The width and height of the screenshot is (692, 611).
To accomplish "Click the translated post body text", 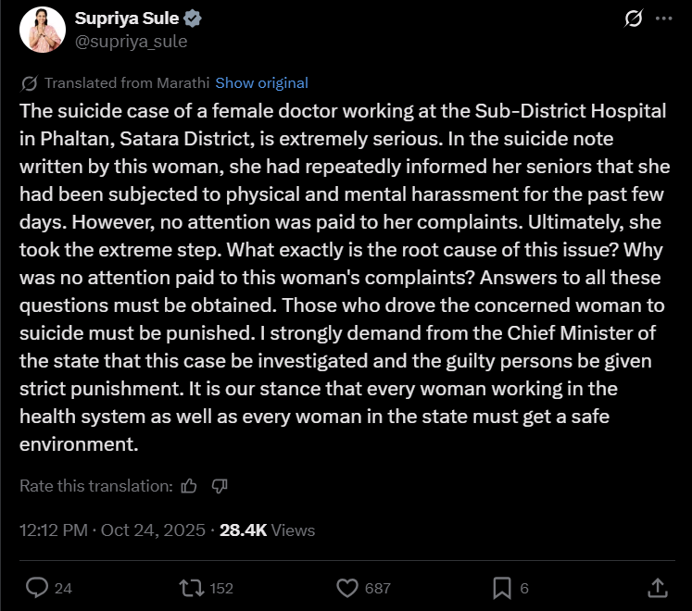I will (345, 278).
